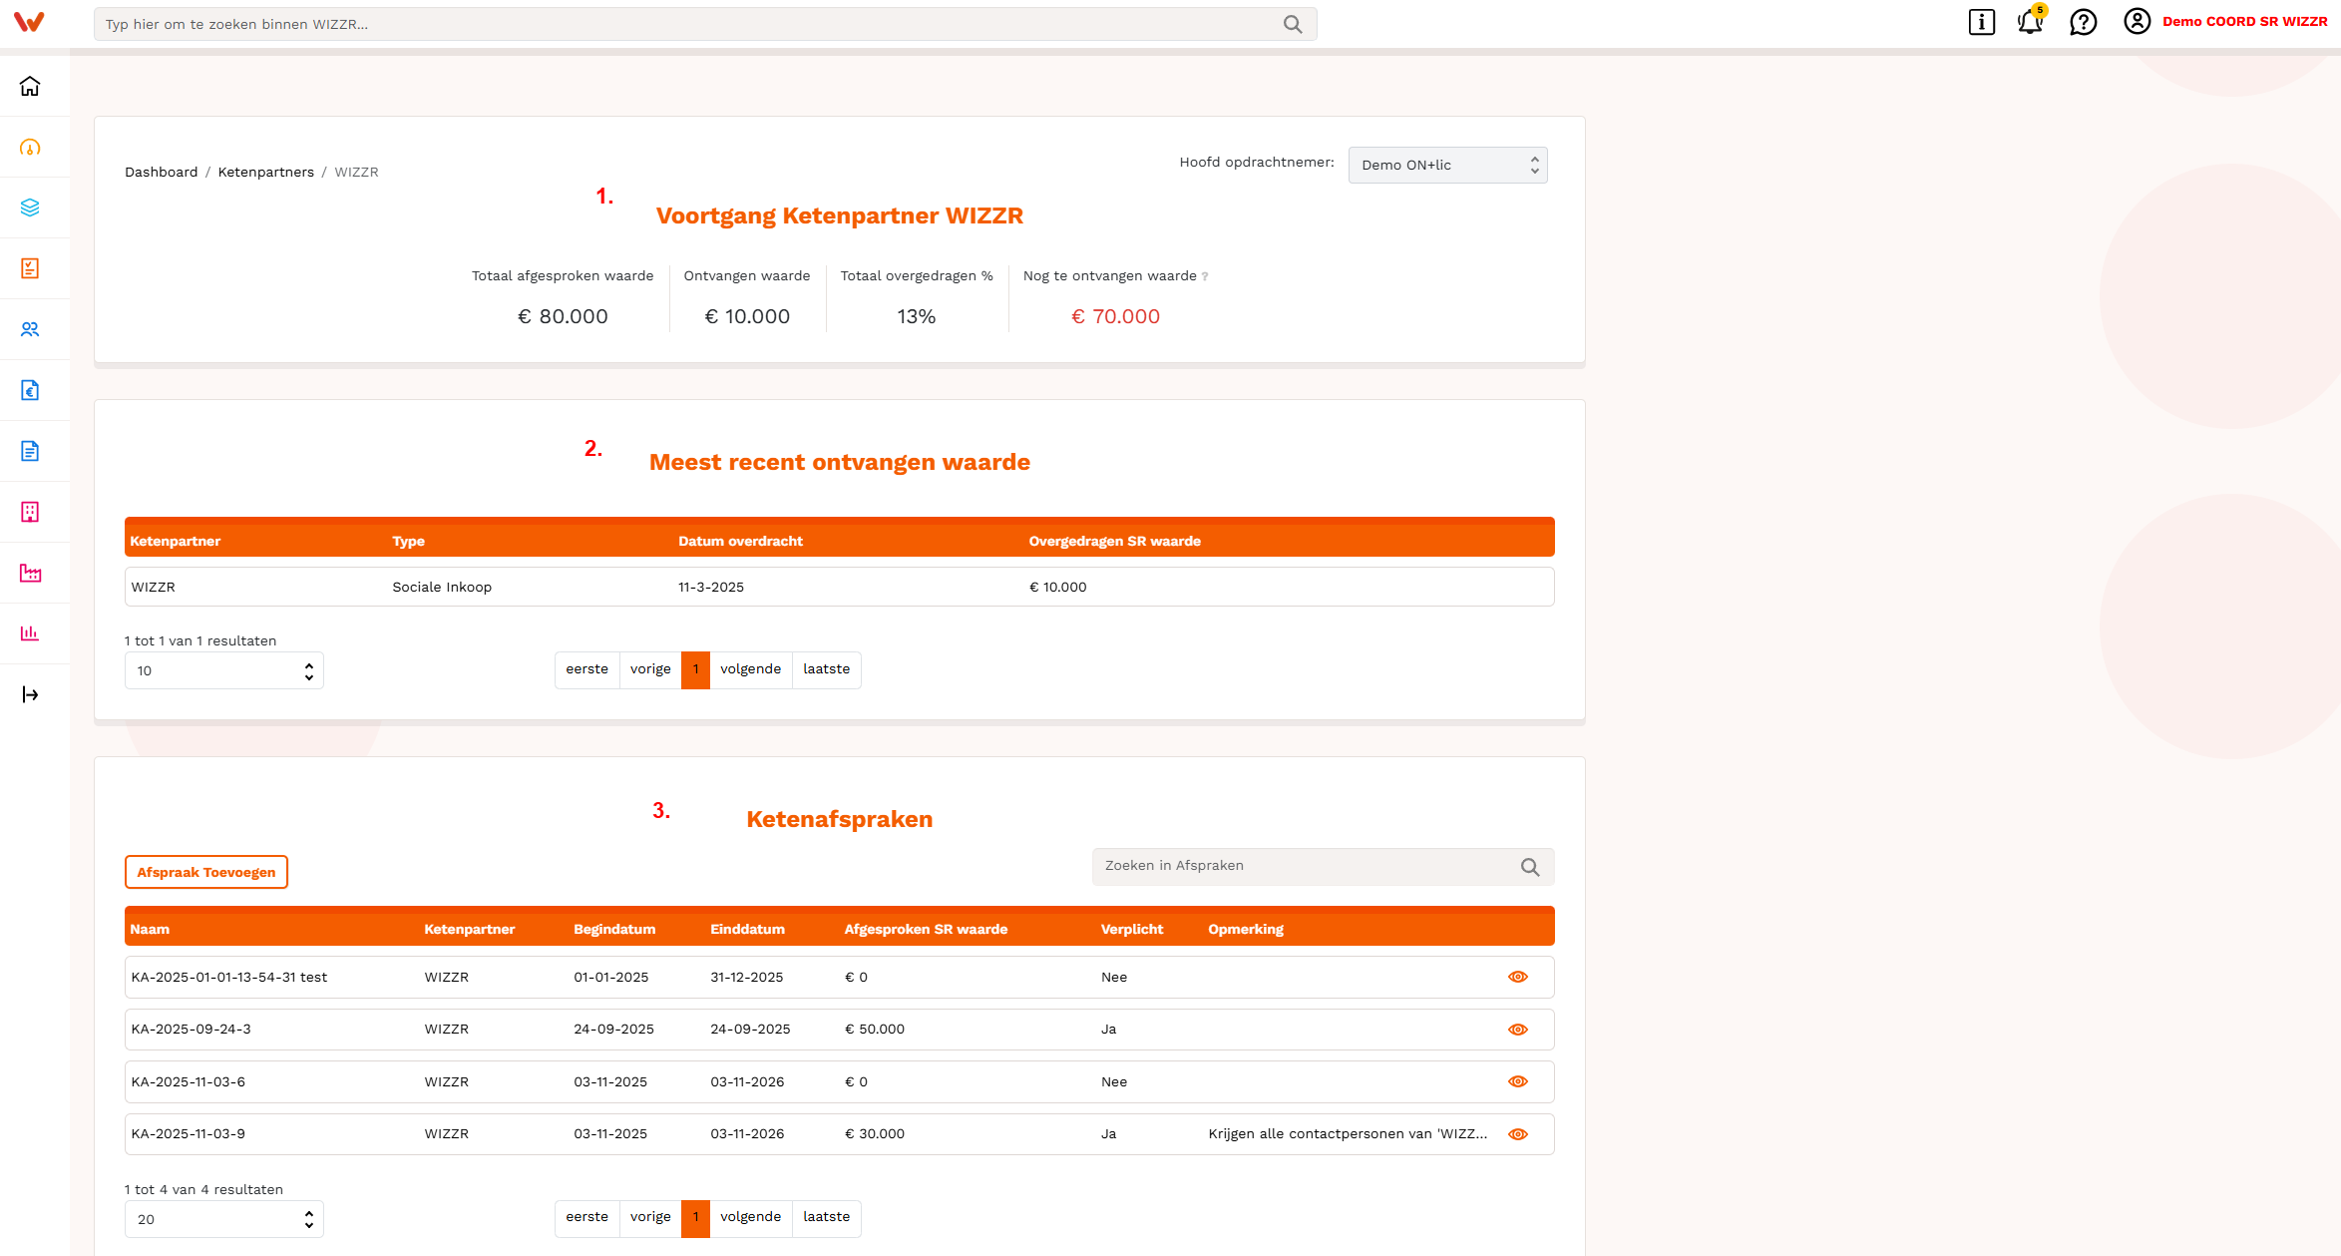Open the text document icon in the sidebar

[x=30, y=451]
